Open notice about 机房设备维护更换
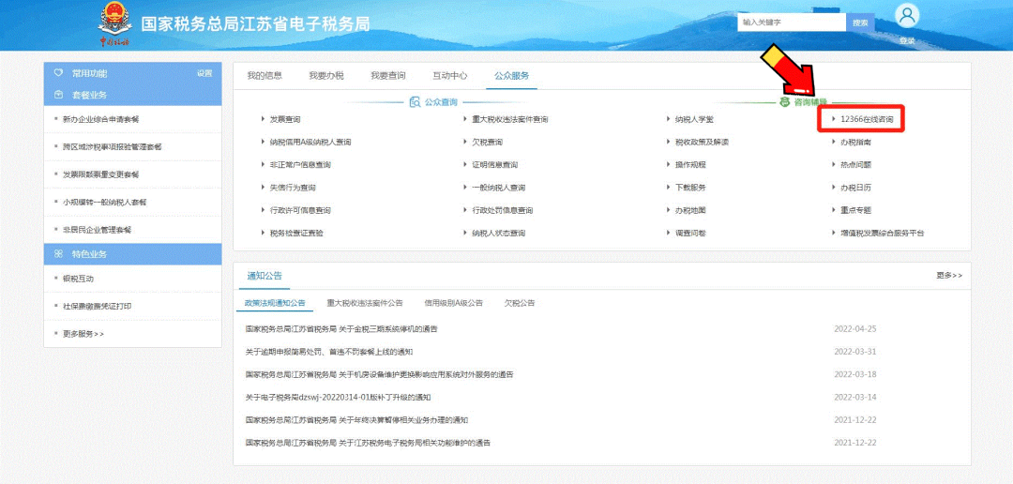The height and width of the screenshot is (484, 1013). pos(380,374)
